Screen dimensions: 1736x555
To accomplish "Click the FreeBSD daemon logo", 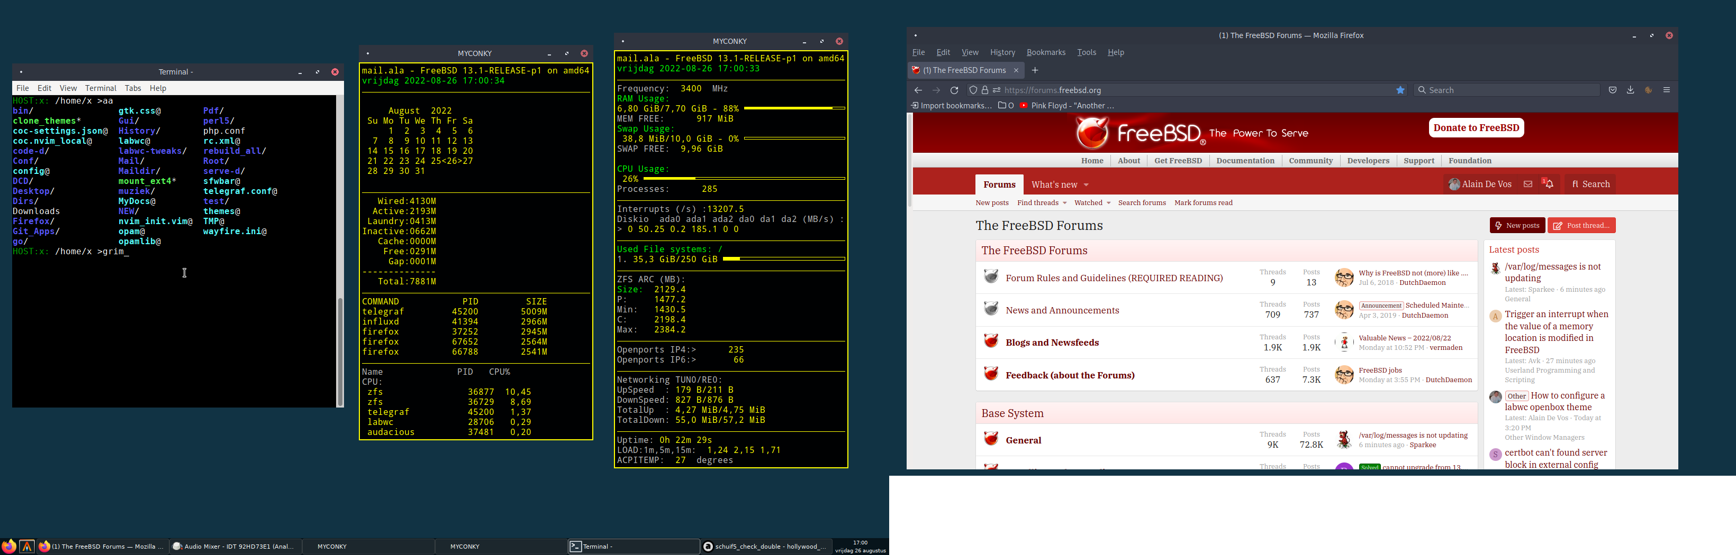I will click(1092, 133).
